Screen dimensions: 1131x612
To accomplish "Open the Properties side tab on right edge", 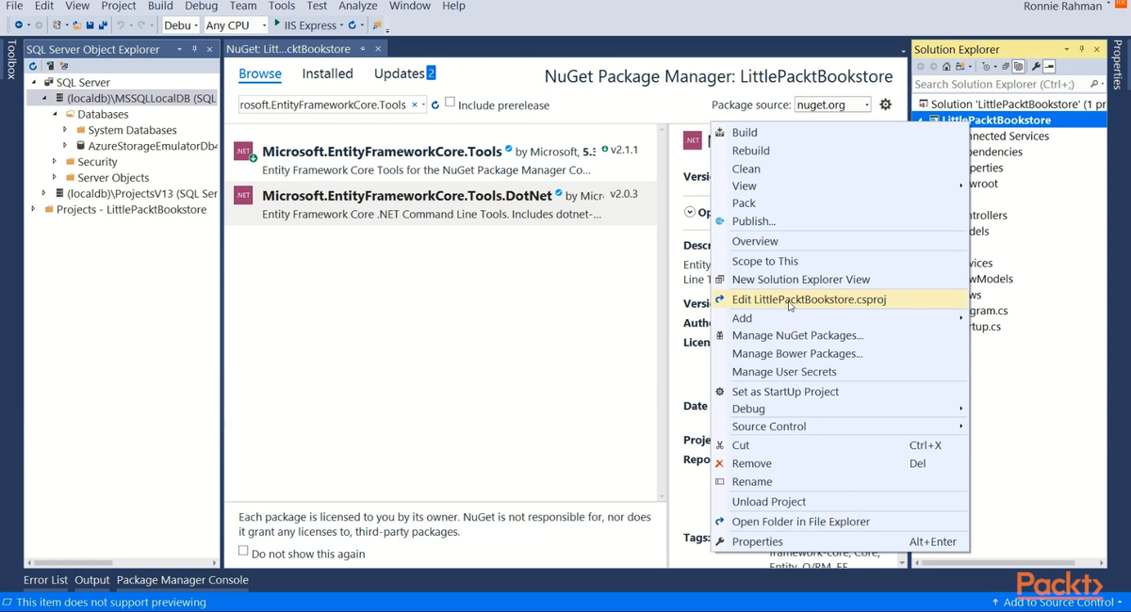I will tap(1118, 65).
